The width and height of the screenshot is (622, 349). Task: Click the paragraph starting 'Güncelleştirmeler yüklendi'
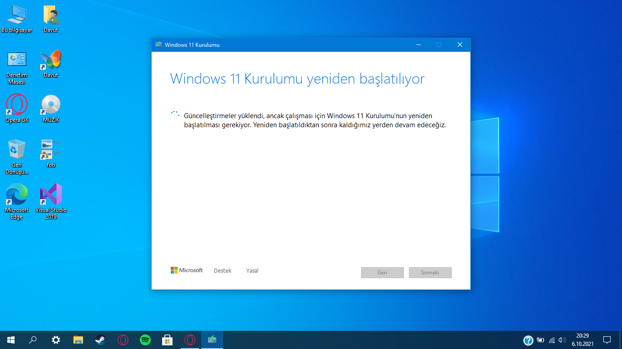point(315,120)
